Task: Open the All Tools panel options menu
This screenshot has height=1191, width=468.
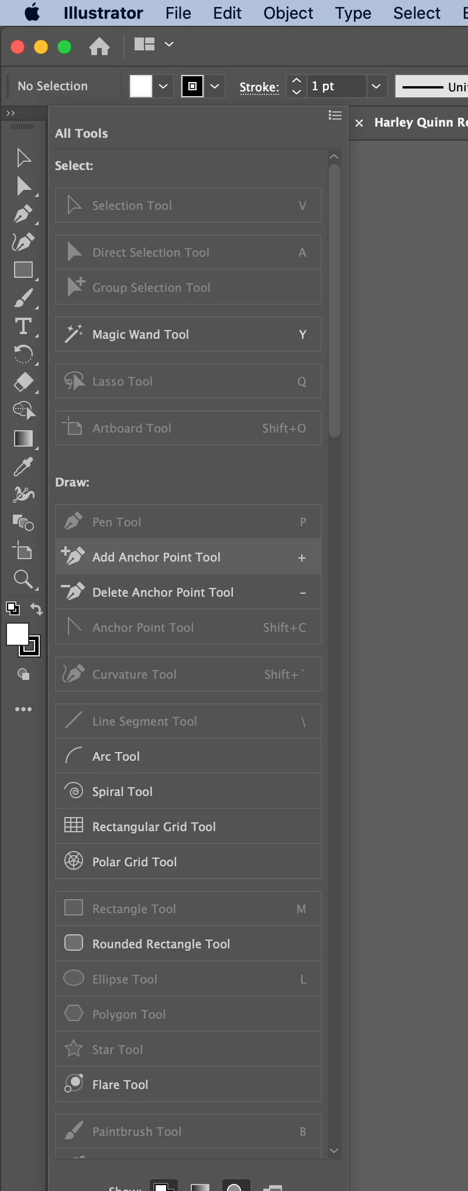Action: pos(335,115)
